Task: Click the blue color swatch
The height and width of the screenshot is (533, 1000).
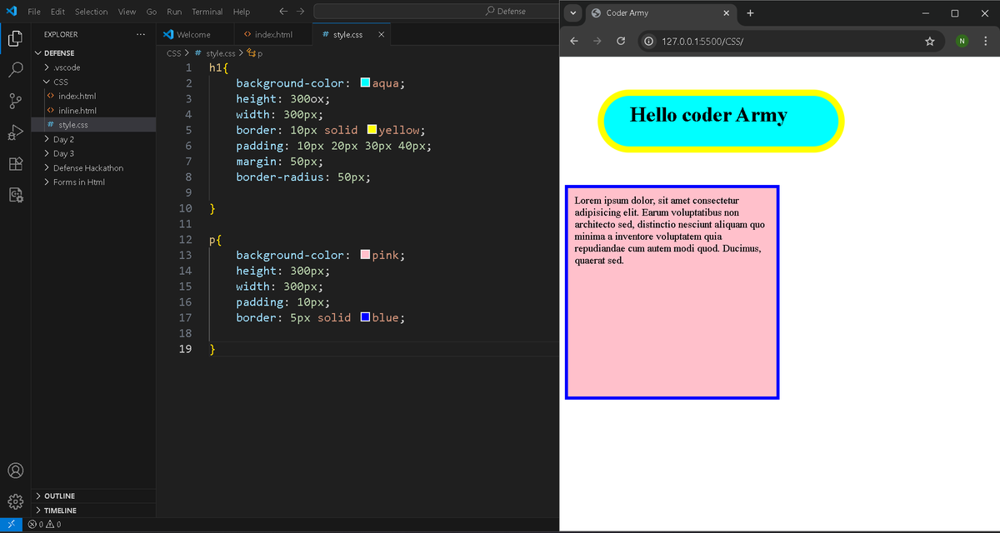Action: point(365,317)
